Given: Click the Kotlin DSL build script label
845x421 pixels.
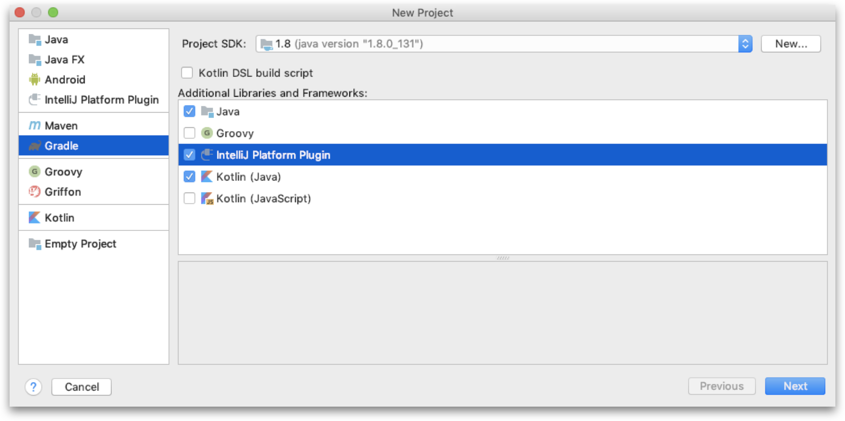Looking at the screenshot, I should (x=256, y=73).
